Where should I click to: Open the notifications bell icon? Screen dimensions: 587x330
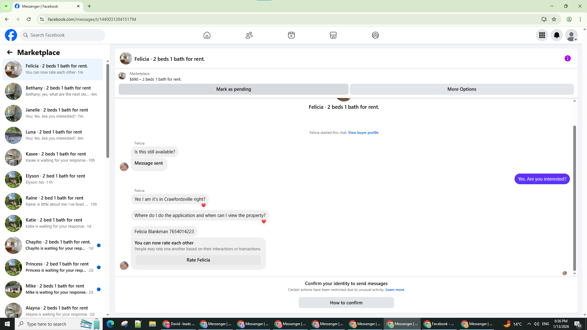coord(557,35)
